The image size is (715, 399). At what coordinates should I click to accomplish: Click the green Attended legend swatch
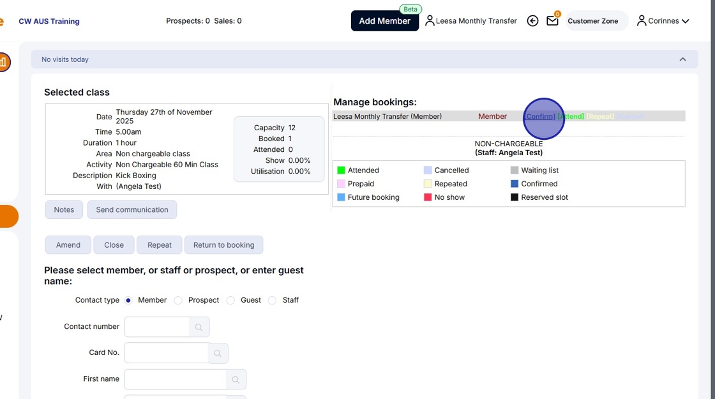tap(341, 170)
